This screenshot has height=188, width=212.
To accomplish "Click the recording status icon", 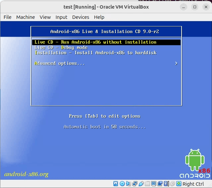I will click(160, 184).
